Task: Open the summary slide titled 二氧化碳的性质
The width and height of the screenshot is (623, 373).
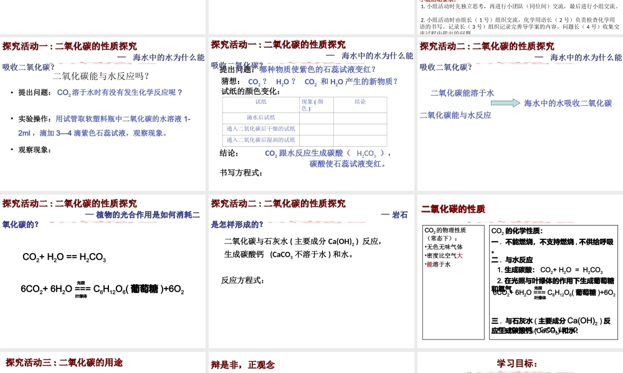Action: (520, 271)
